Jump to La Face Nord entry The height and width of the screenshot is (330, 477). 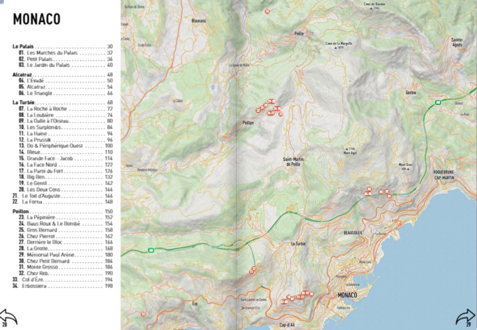[x=66, y=165]
